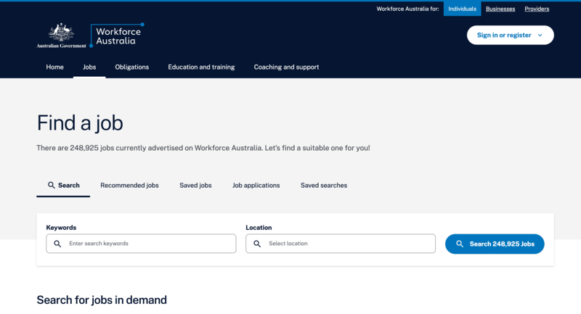Click magnifier icon on Search tab
The image size is (581, 314).
pos(52,186)
